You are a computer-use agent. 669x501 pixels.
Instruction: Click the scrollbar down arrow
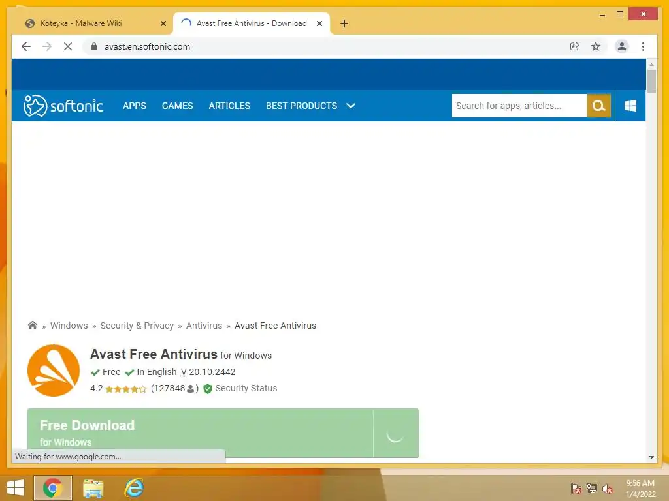coord(651,457)
